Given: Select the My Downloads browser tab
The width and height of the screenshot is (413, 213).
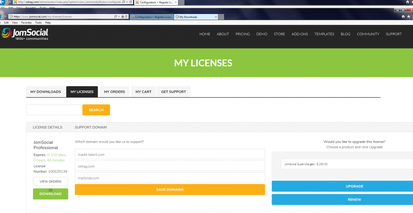Looking at the screenshot, I should pyautogui.click(x=196, y=17).
